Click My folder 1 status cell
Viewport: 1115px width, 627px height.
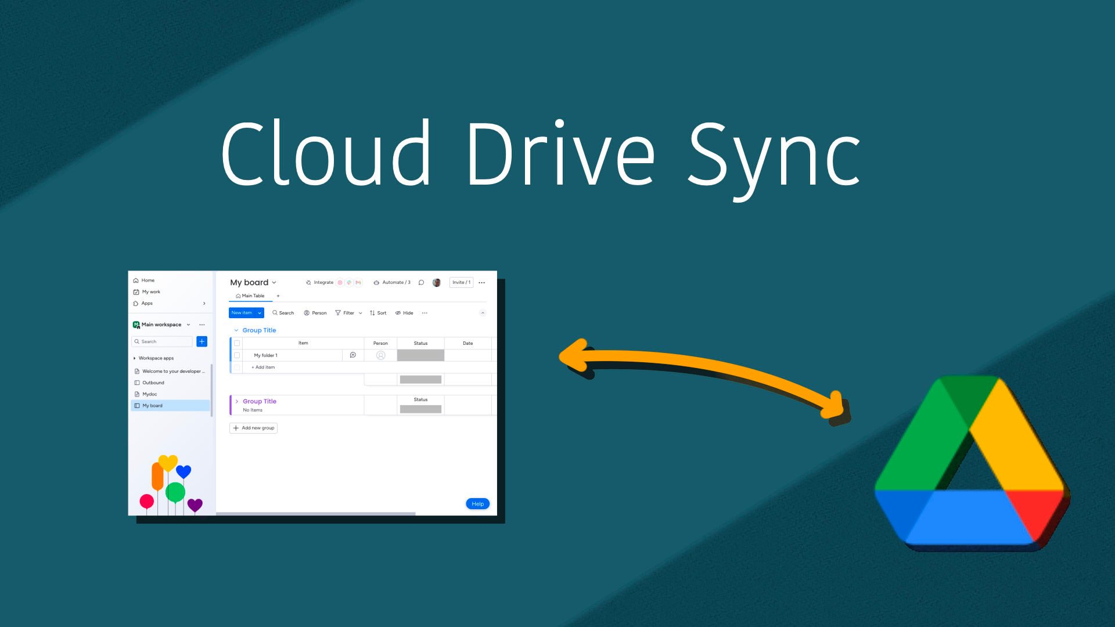click(421, 355)
